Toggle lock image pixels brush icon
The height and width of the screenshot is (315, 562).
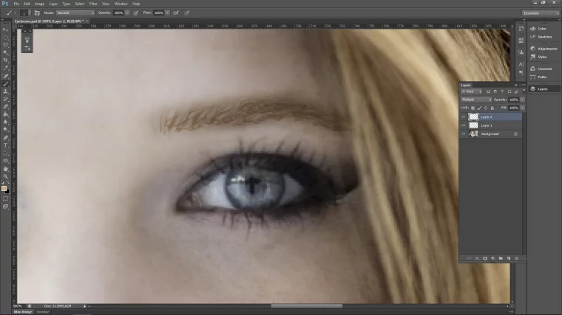[479, 108]
